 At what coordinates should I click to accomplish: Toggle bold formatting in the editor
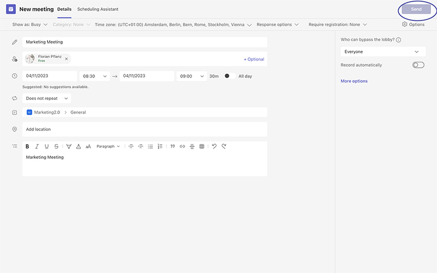(27, 146)
